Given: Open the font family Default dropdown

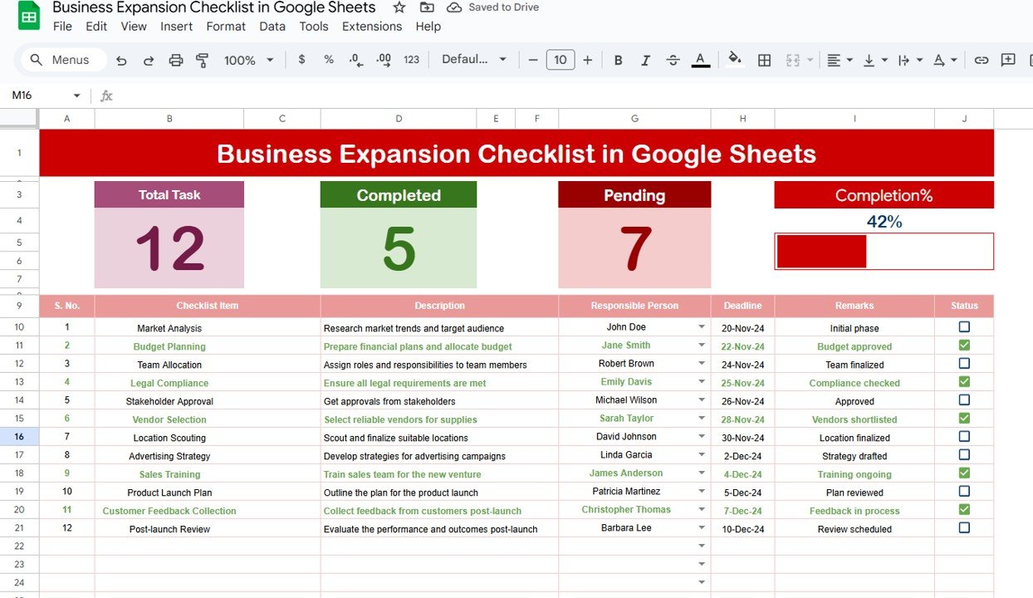Looking at the screenshot, I should click(x=474, y=60).
